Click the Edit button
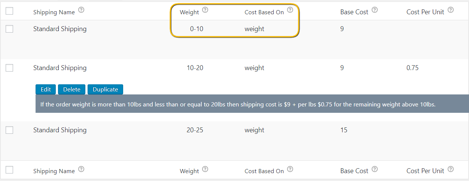Viewport: 469px width, 181px height. (46, 89)
